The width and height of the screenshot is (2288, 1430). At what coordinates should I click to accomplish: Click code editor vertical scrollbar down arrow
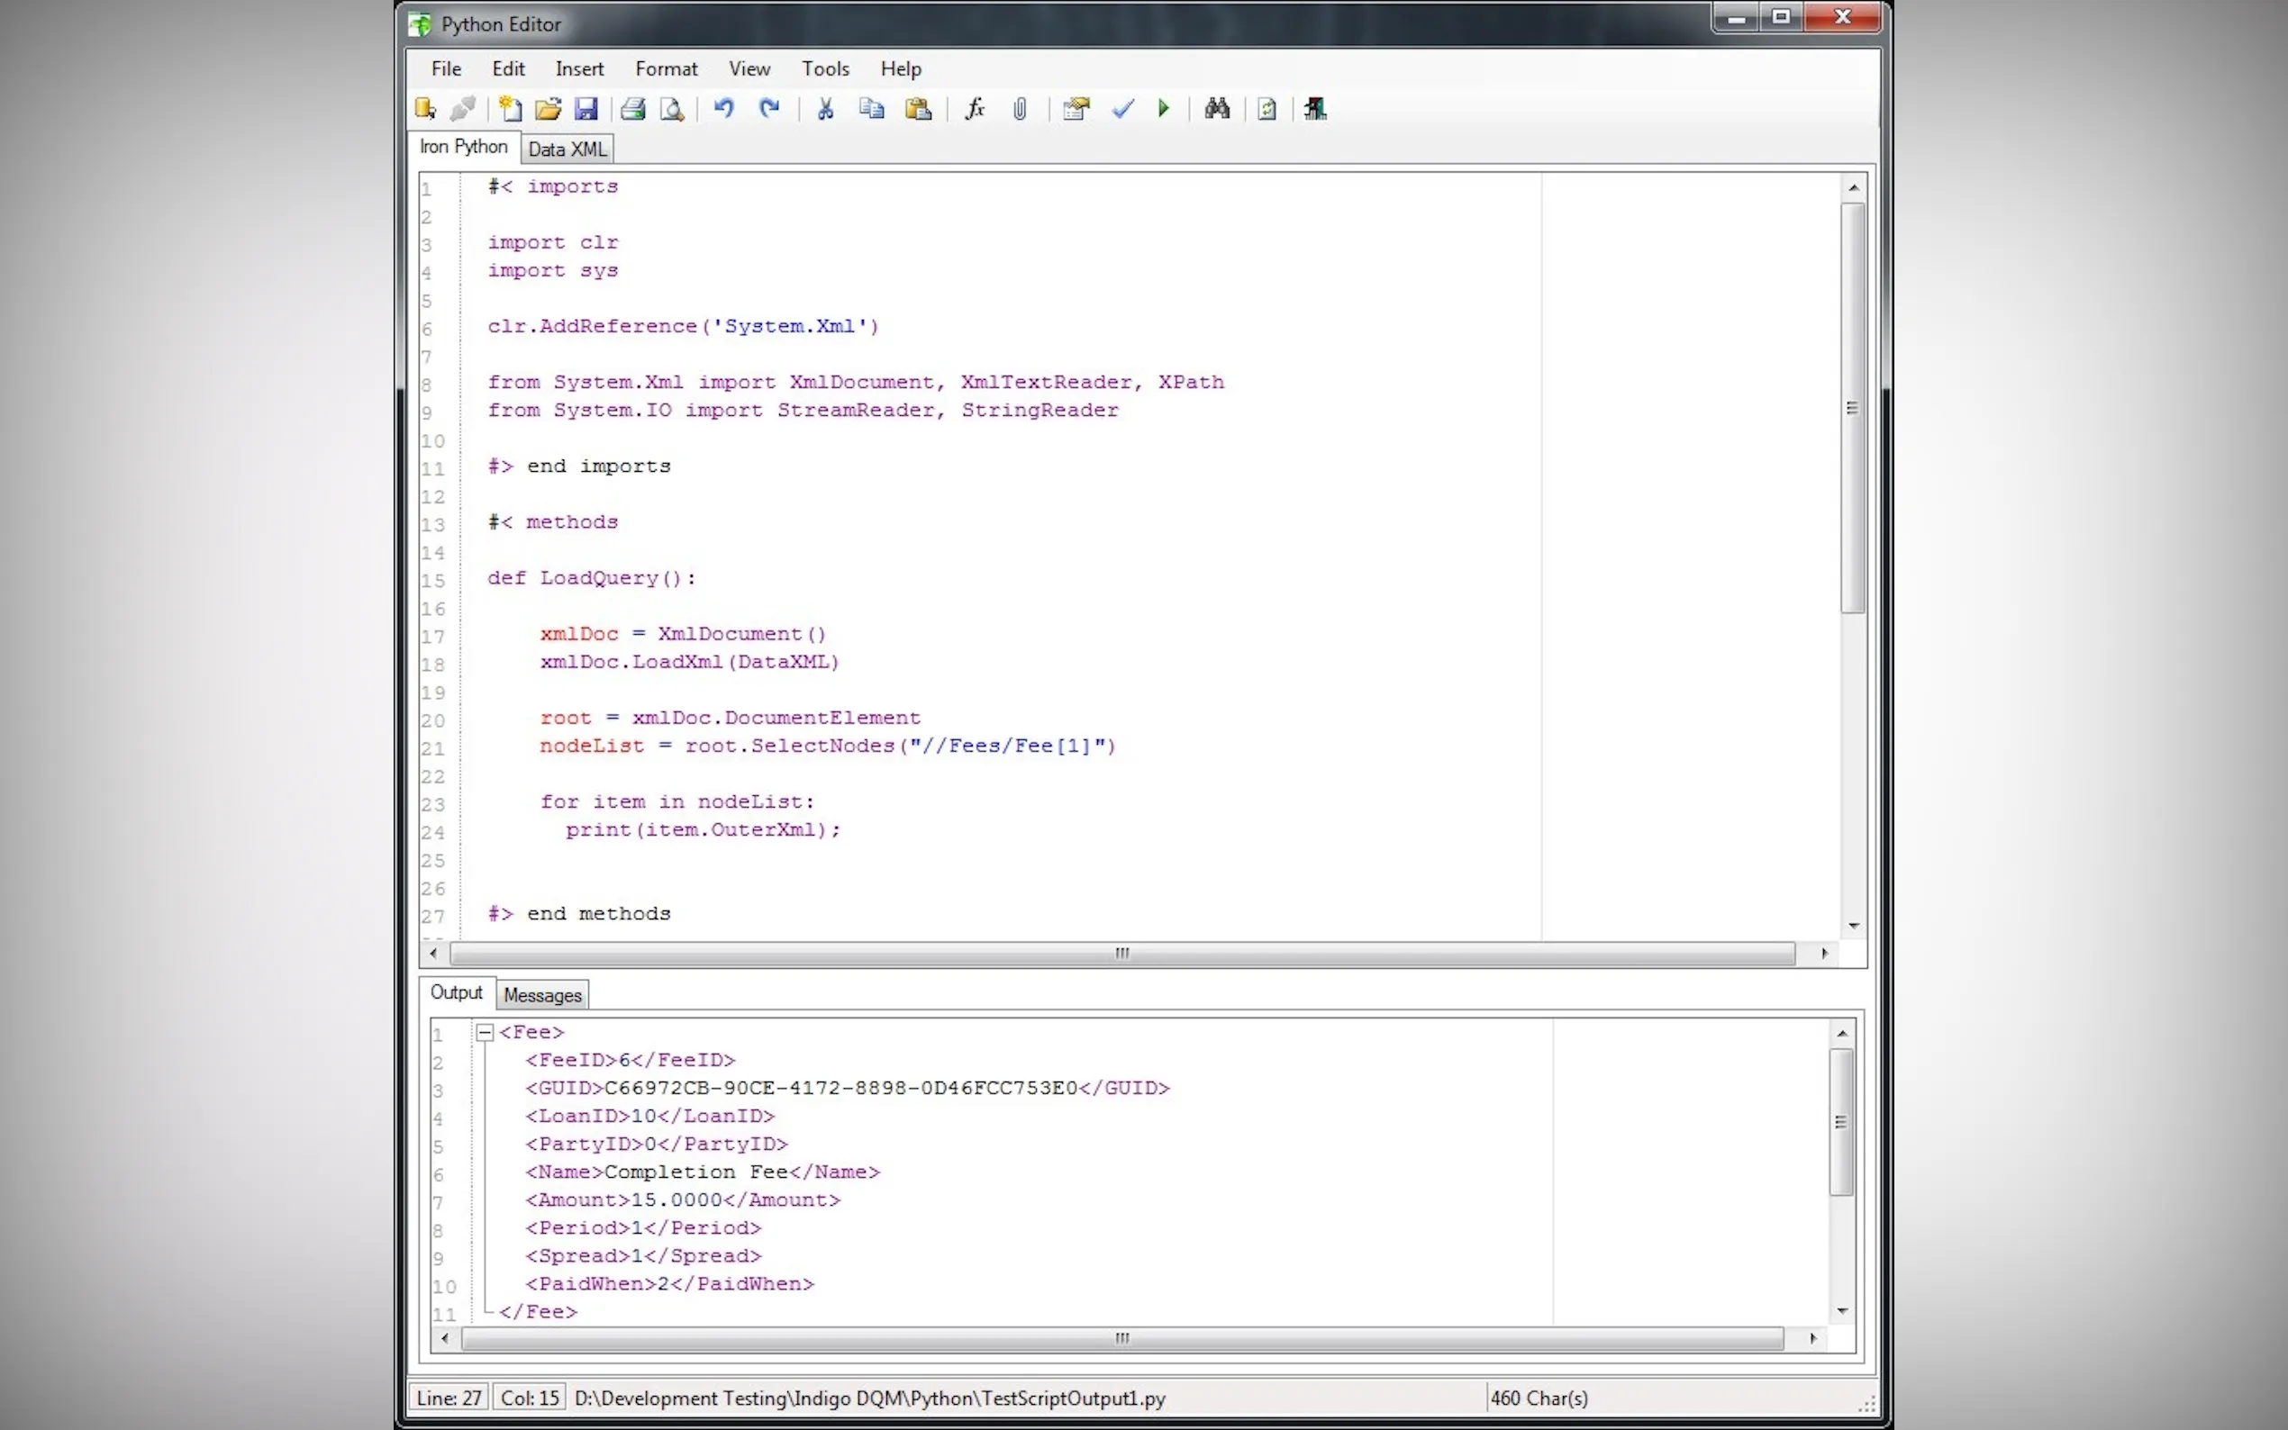coord(1853,925)
